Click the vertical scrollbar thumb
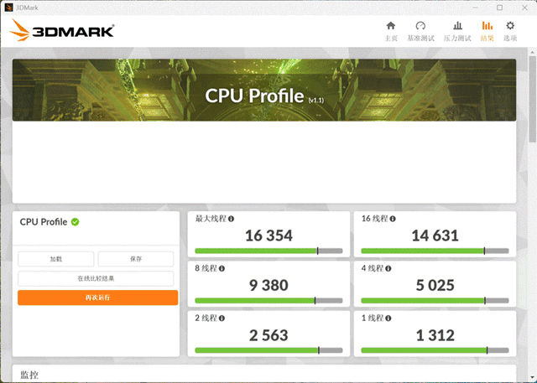Screen dimensions: 537x383 click(532, 99)
